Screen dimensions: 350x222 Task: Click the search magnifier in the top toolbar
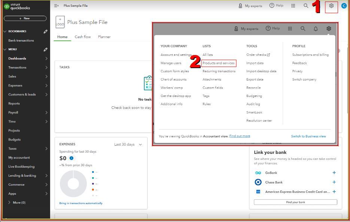(306, 6)
